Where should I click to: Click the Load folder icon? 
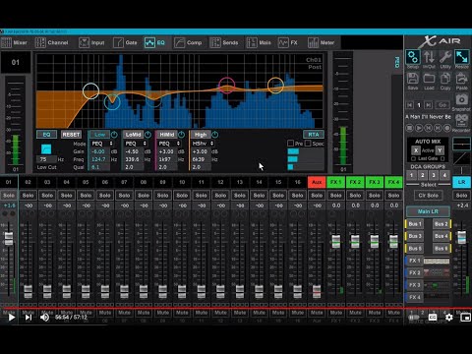click(x=429, y=79)
